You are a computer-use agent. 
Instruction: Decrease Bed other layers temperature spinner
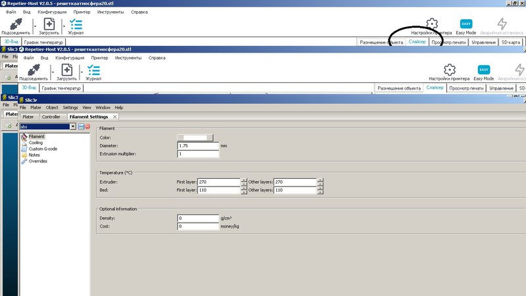[320, 192]
